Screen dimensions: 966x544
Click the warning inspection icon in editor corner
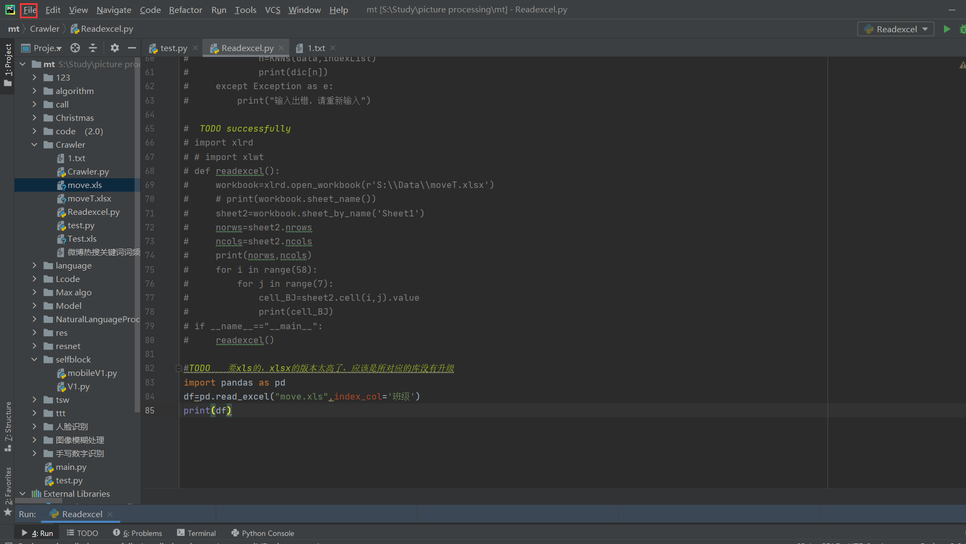coord(962,64)
